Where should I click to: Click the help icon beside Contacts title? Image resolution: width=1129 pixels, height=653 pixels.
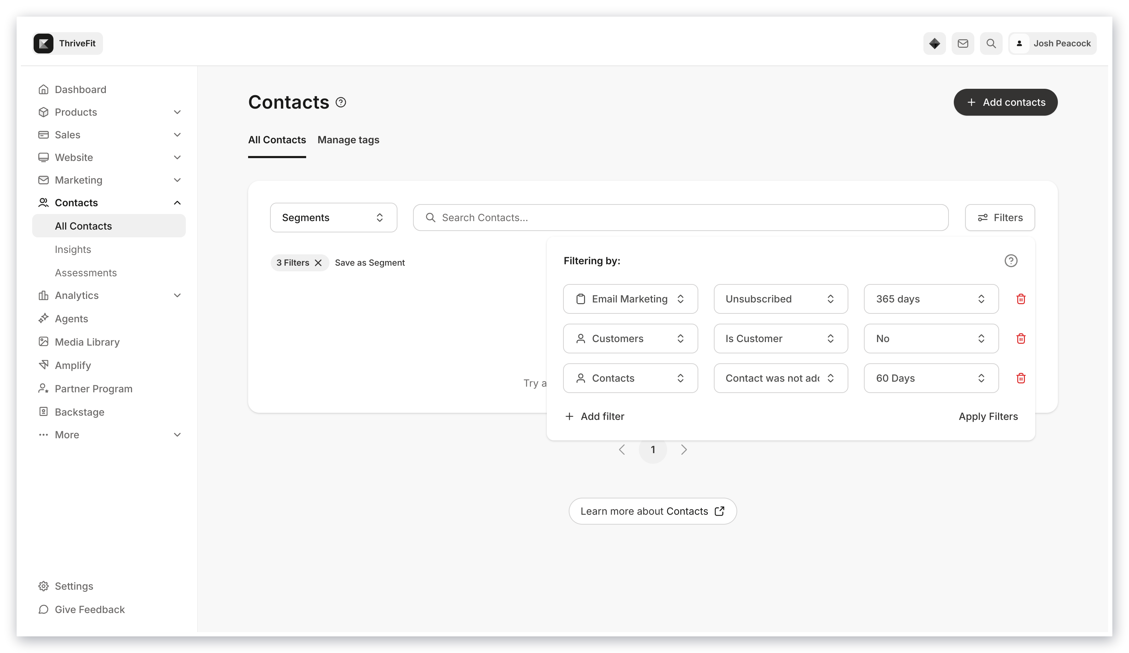340,103
